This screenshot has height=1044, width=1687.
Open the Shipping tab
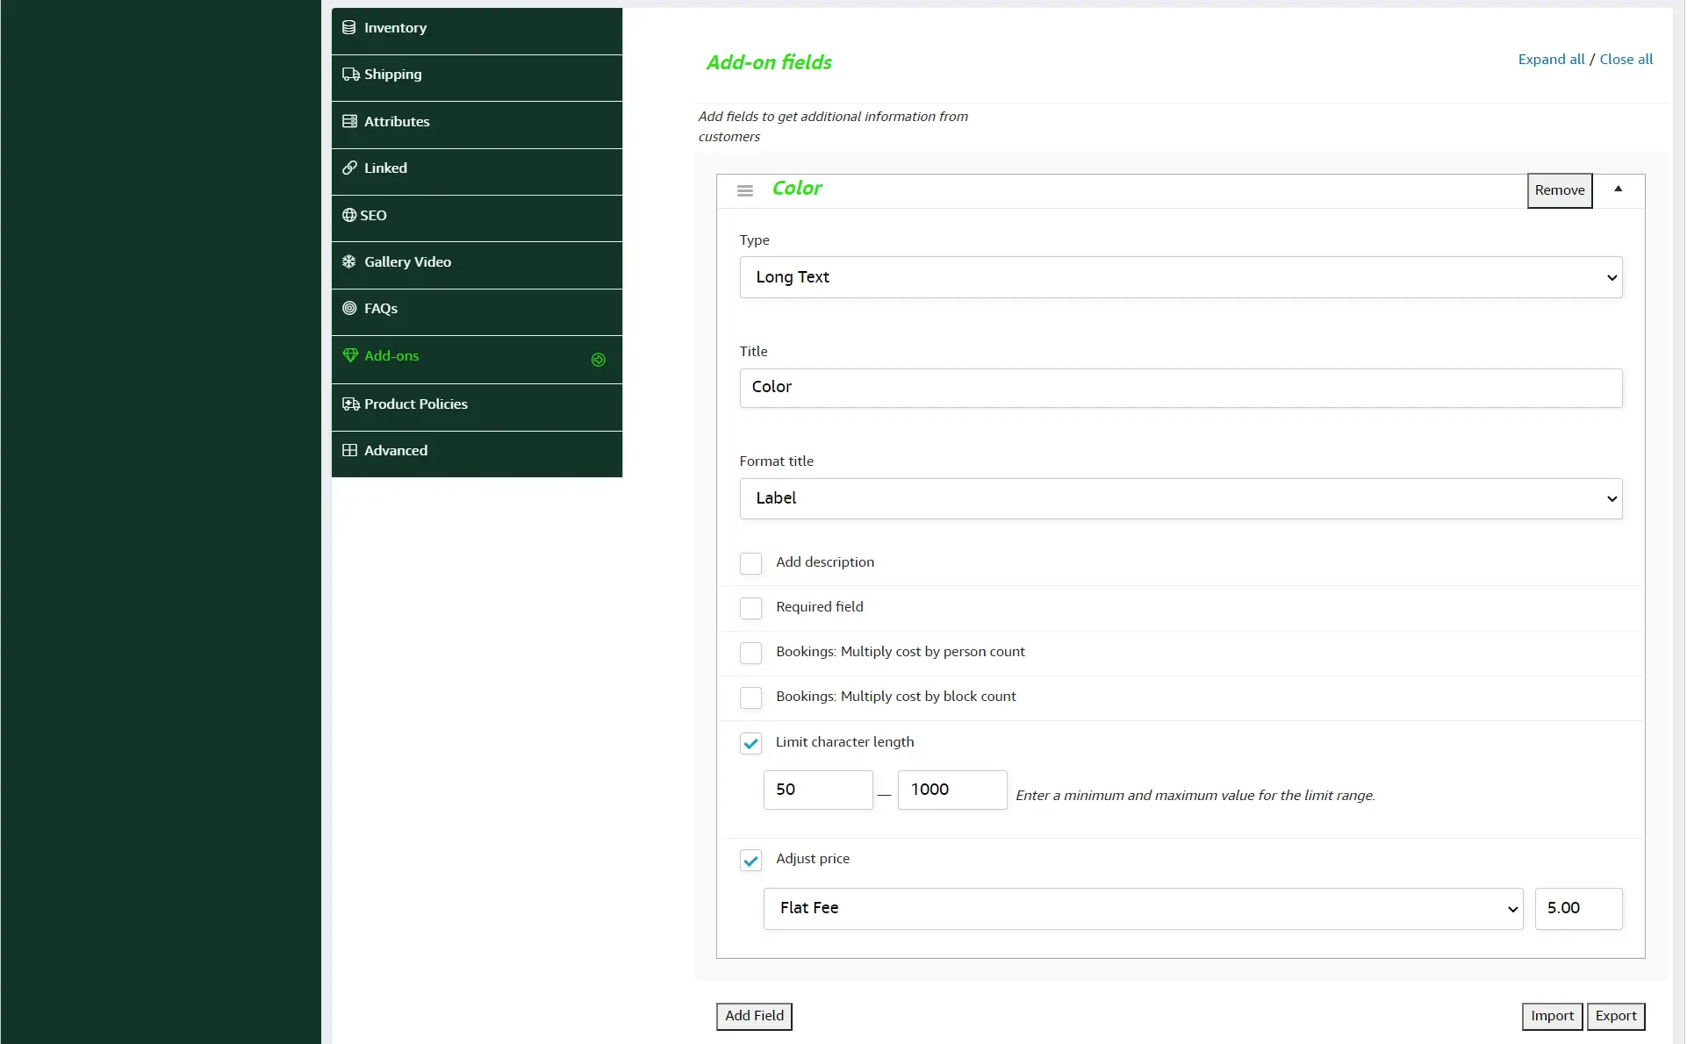477,78
